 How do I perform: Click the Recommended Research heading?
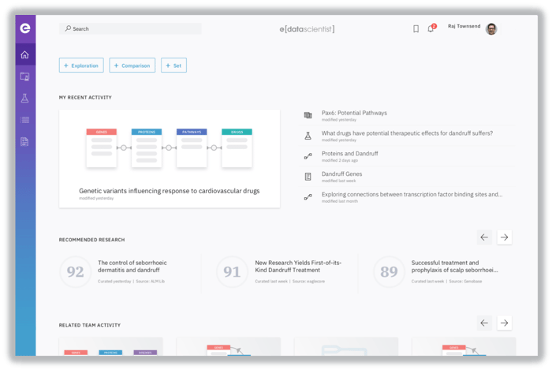[x=92, y=240]
